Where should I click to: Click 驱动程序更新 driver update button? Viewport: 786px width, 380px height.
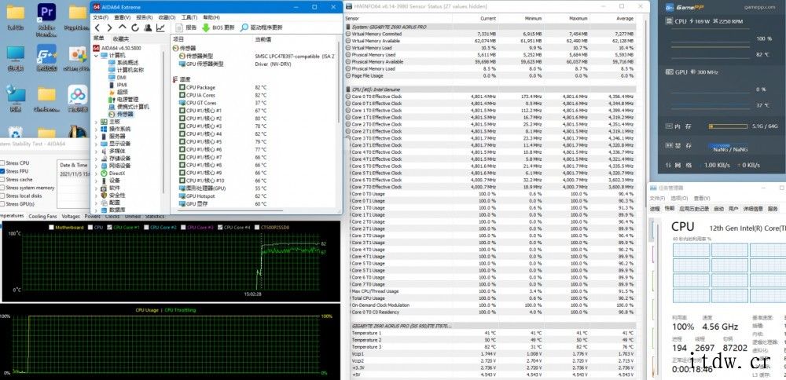pyautogui.click(x=261, y=27)
